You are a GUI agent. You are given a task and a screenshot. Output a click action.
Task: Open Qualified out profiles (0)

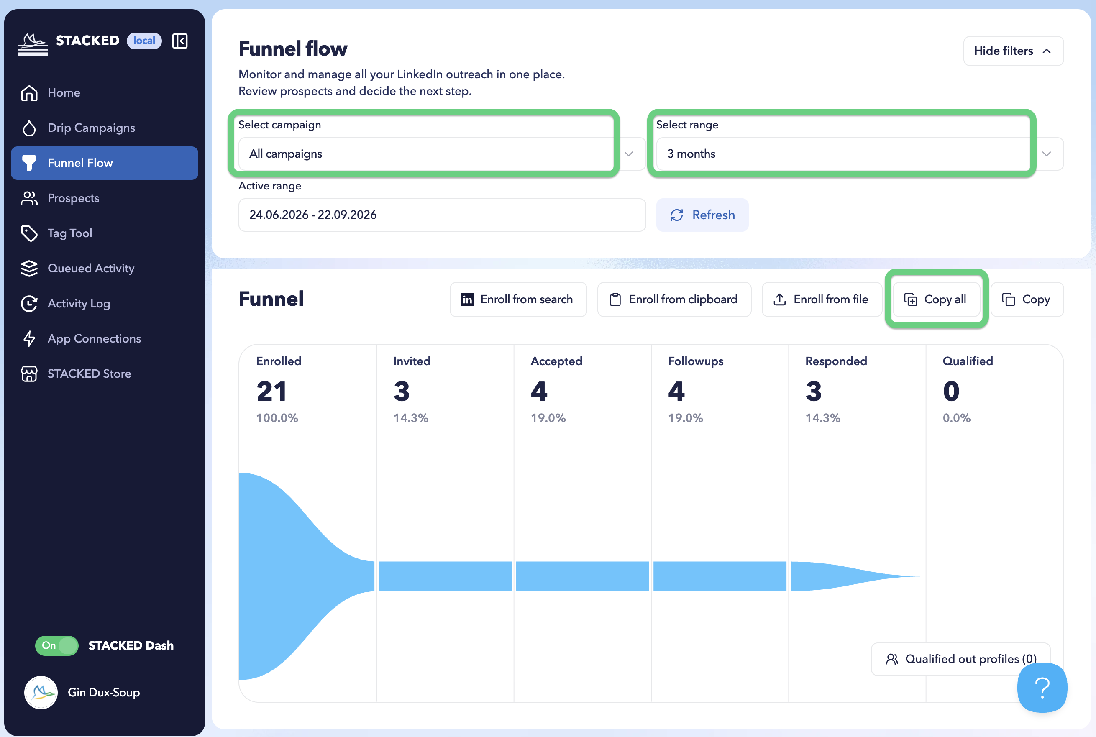pyautogui.click(x=960, y=659)
